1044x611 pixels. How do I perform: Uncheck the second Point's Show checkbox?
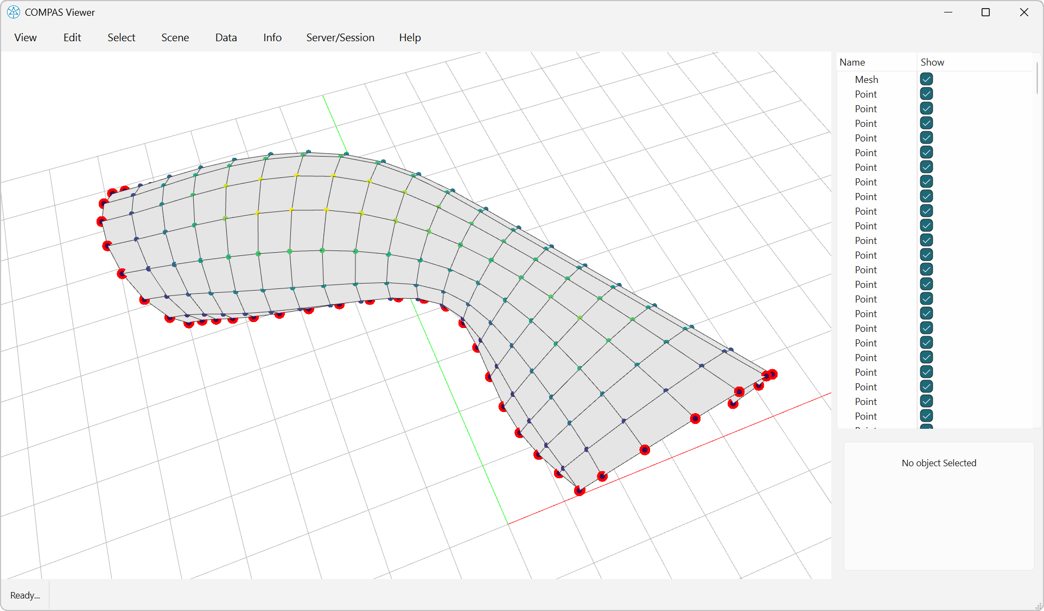(x=926, y=108)
